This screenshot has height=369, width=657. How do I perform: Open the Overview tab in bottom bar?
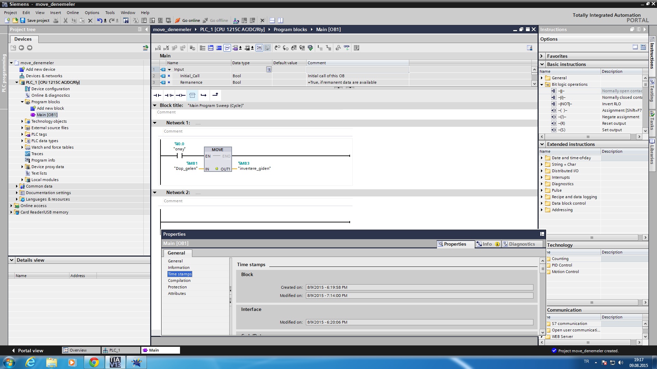(x=81, y=350)
